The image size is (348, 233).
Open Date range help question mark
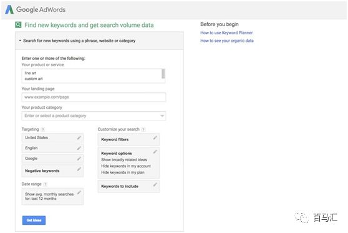pyautogui.click(x=46, y=184)
